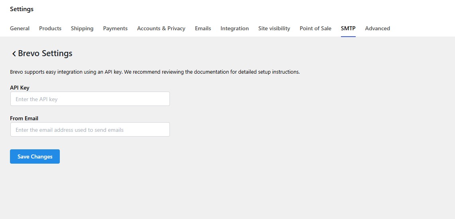Open the Payments tab
Viewport: 455px width, 219px height.
[x=115, y=28]
